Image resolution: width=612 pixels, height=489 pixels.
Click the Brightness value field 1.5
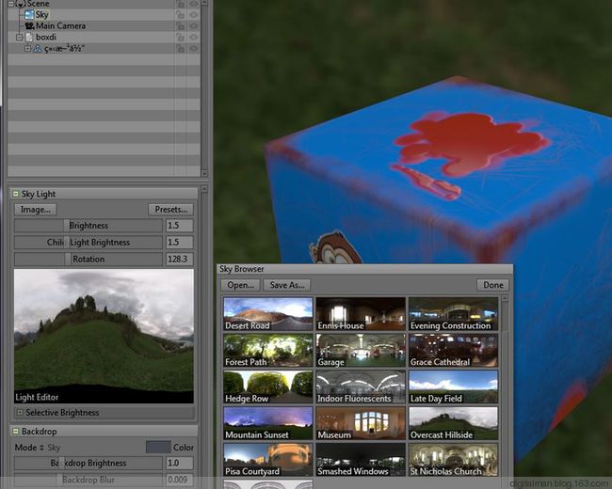coord(179,226)
